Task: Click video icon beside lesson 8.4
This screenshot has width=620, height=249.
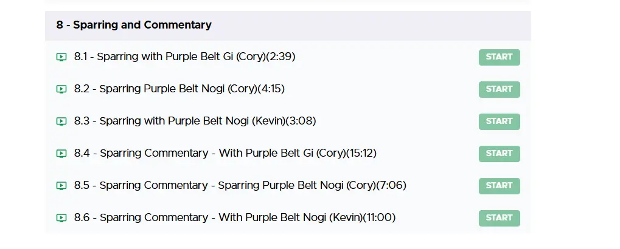Action: (x=61, y=154)
